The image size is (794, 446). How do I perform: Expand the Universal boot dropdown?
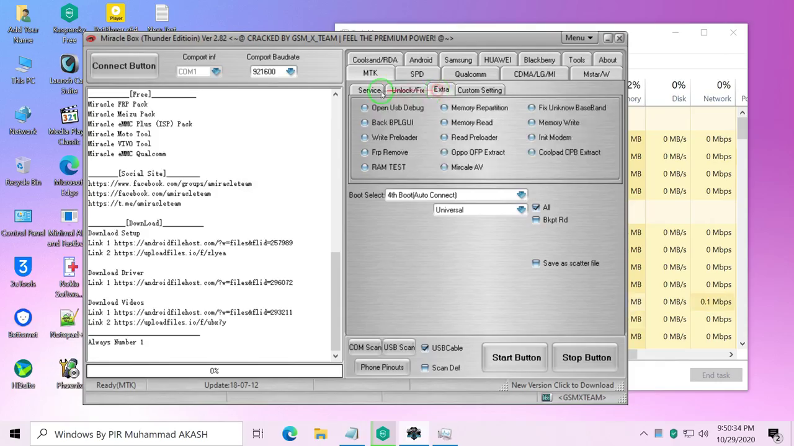[x=521, y=209]
